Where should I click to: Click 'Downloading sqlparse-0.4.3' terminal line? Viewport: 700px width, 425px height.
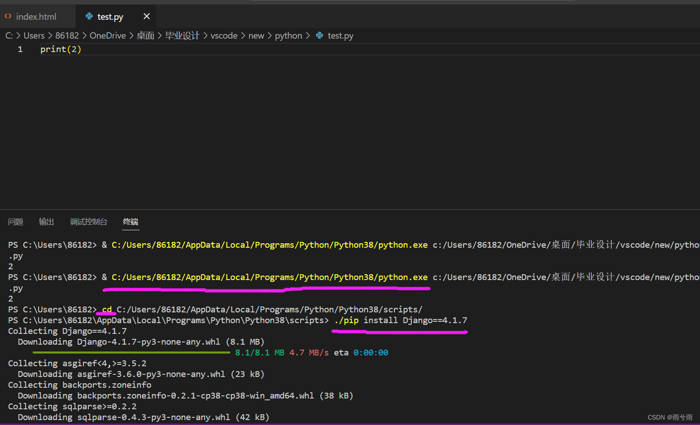[x=144, y=417]
